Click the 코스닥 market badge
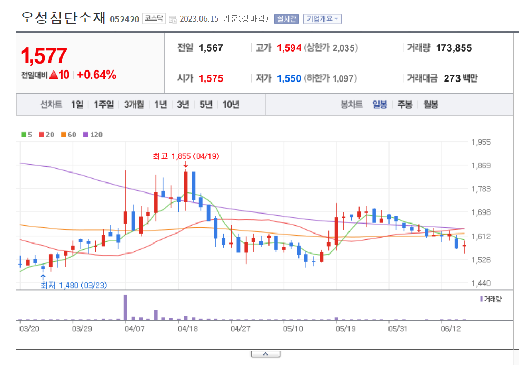Viewport: 519px width, 365px height. [154, 18]
